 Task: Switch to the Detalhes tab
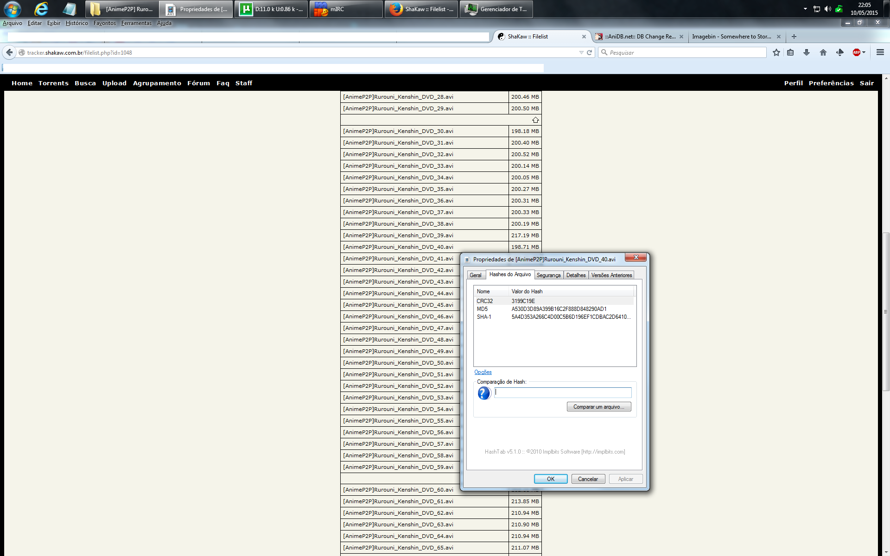click(x=576, y=275)
